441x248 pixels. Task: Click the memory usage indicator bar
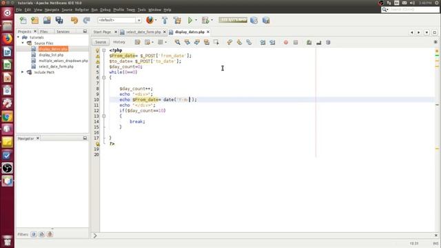233,20
